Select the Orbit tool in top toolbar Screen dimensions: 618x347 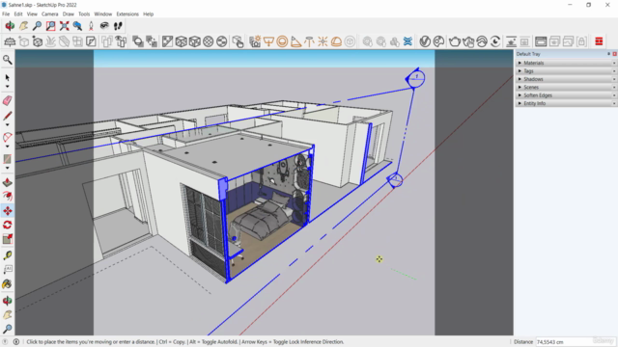(x=10, y=26)
